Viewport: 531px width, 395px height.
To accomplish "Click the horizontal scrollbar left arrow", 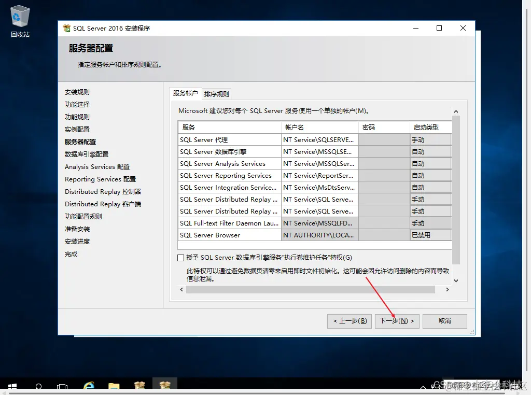I will point(181,289).
